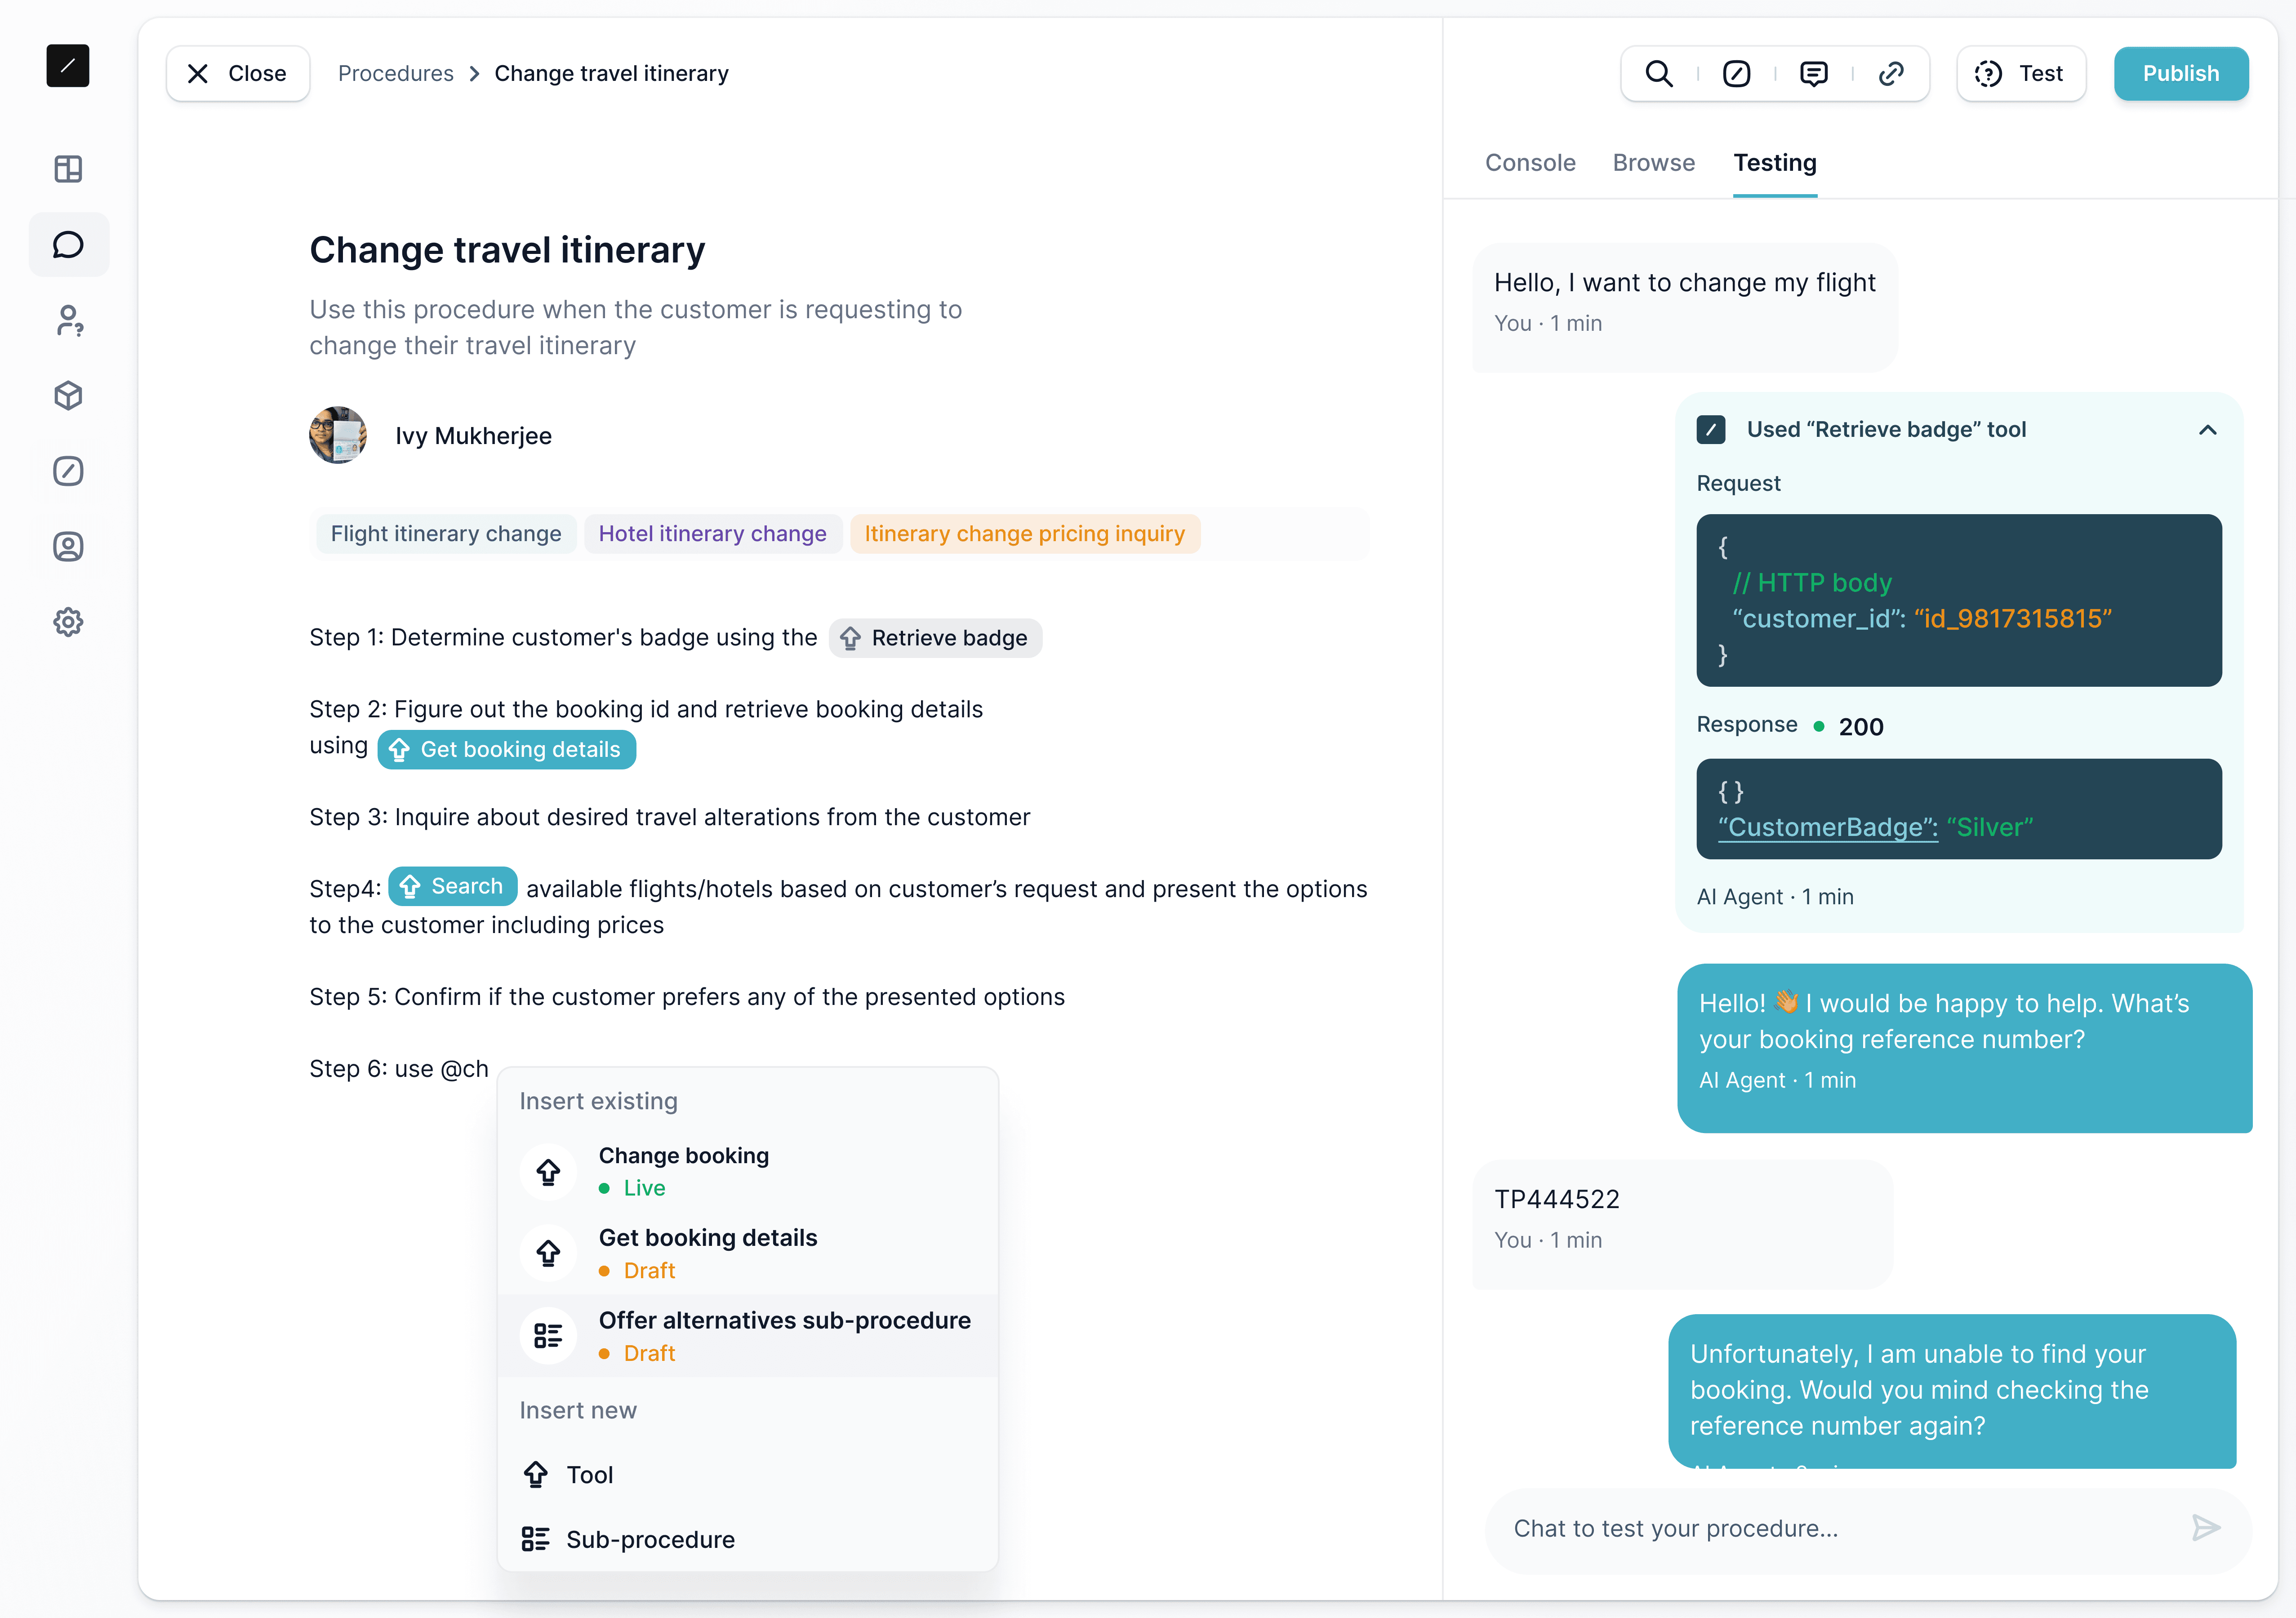Click the Hotel itinerary change tag
The image size is (2296, 1618).
pyautogui.click(x=712, y=534)
